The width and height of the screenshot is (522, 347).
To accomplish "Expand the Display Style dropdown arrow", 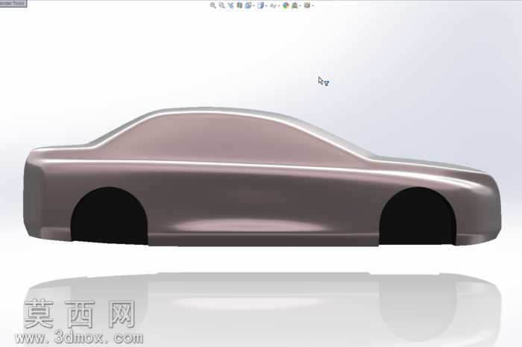I will (x=266, y=6).
